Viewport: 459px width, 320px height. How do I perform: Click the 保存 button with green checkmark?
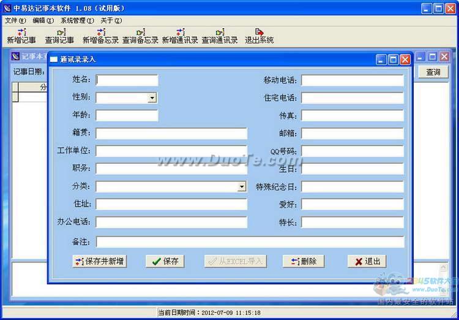click(165, 261)
